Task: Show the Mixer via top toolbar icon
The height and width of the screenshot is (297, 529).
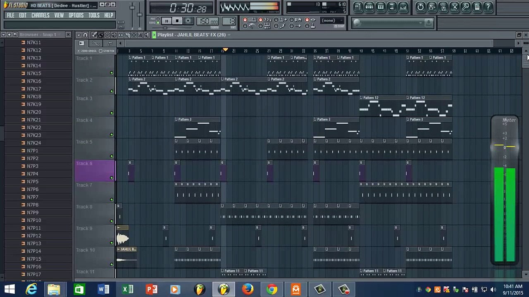Action: tap(403, 7)
